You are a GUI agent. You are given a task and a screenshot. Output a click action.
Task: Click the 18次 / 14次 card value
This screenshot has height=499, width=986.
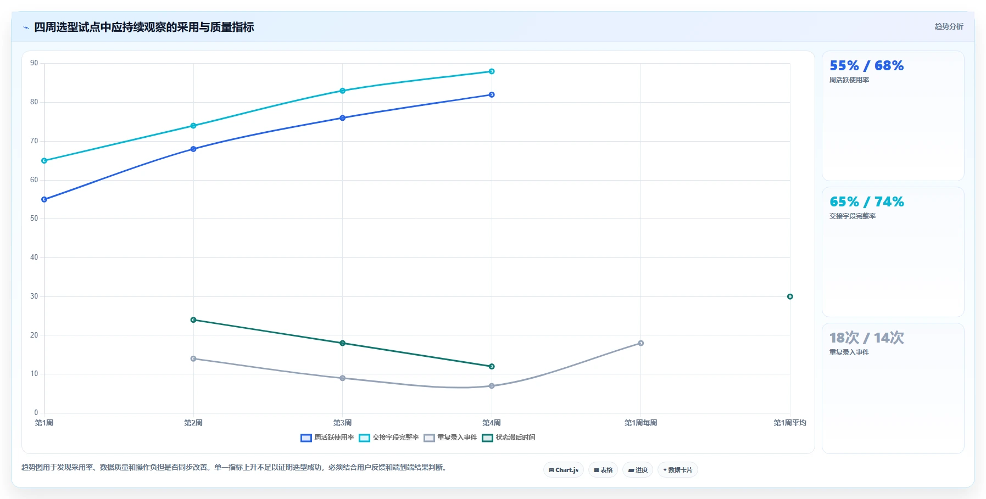(866, 338)
